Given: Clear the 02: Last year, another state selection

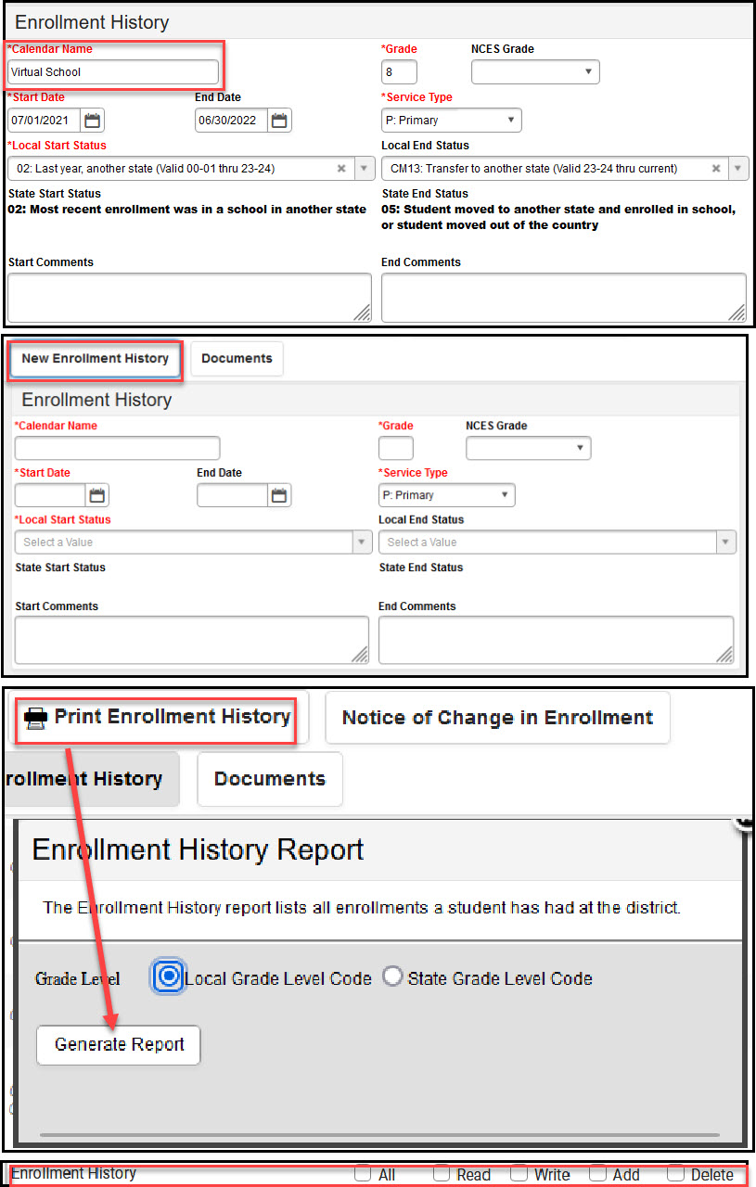Looking at the screenshot, I should 341,169.
